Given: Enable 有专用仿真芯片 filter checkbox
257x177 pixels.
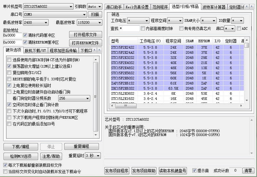Looking at the screenshot, I should [181, 28].
